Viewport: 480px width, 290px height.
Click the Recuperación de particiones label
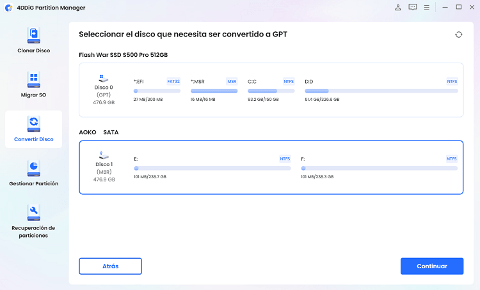pyautogui.click(x=33, y=232)
